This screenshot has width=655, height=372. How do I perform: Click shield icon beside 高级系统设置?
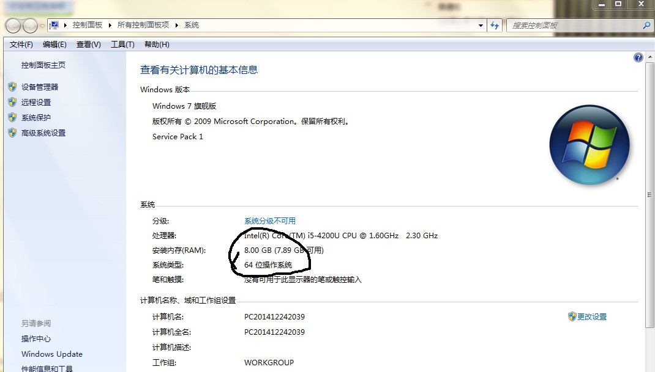click(12, 133)
